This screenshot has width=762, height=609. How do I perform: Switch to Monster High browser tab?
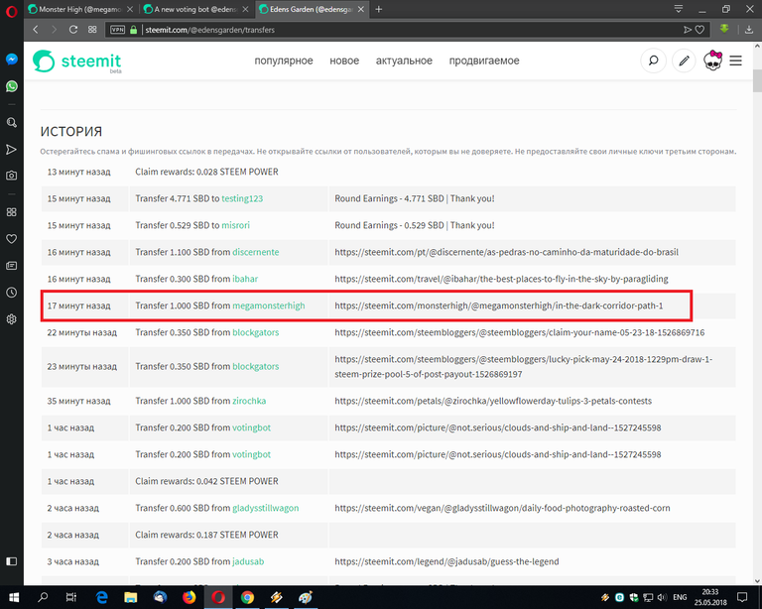80,9
